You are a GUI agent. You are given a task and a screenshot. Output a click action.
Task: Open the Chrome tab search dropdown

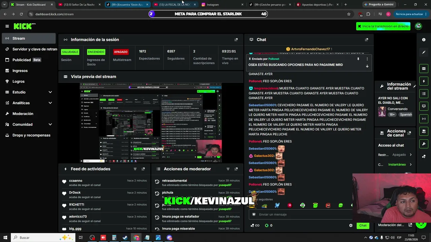tap(4, 5)
